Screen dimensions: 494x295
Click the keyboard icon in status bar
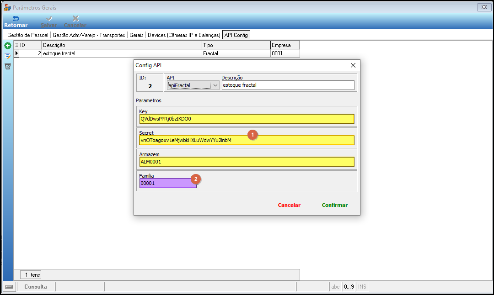click(9, 286)
